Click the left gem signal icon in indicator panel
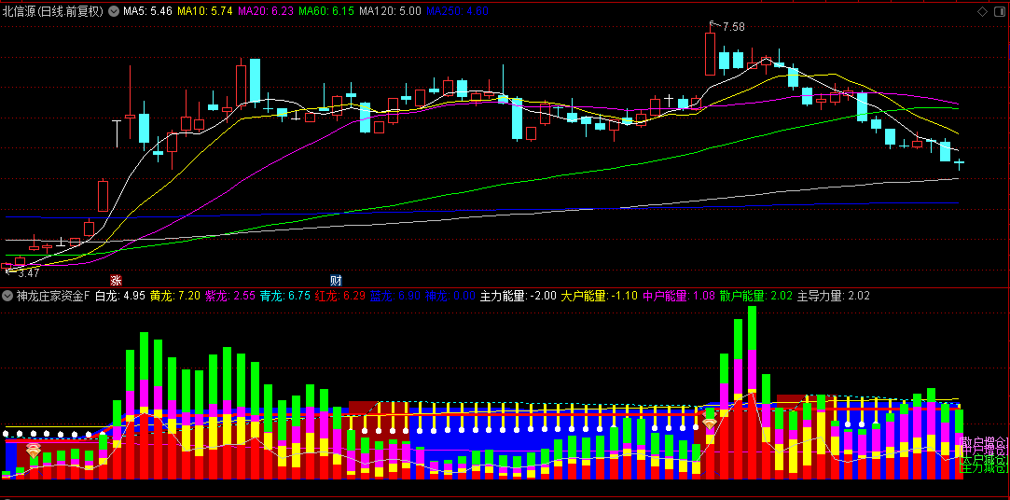This screenshot has height=500, width=1010. click(x=34, y=451)
